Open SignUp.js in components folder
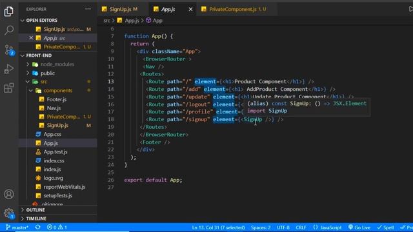Viewport: 413px width, 232px height. pos(57,125)
